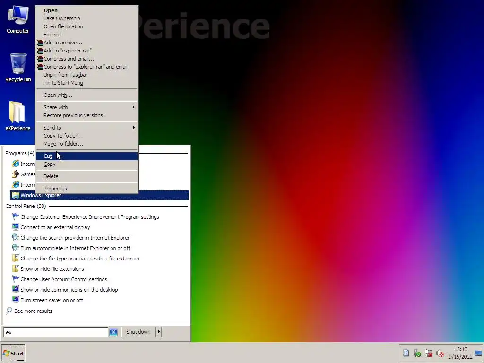The width and height of the screenshot is (484, 363).
Task: Click the icon beside Change the search provider
Action: (x=16, y=237)
